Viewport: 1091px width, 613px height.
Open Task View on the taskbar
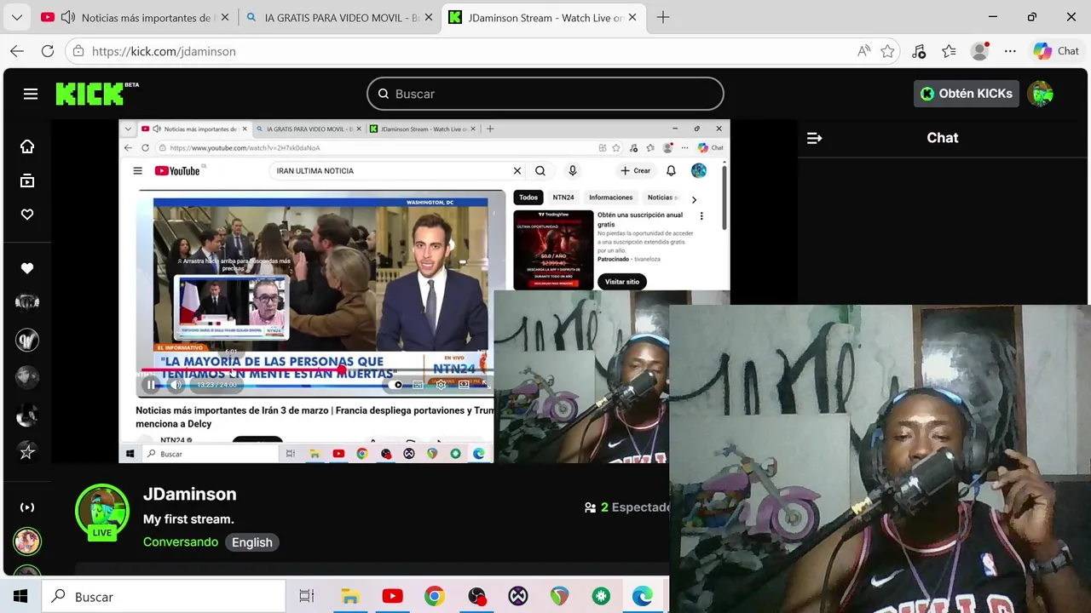tap(307, 597)
